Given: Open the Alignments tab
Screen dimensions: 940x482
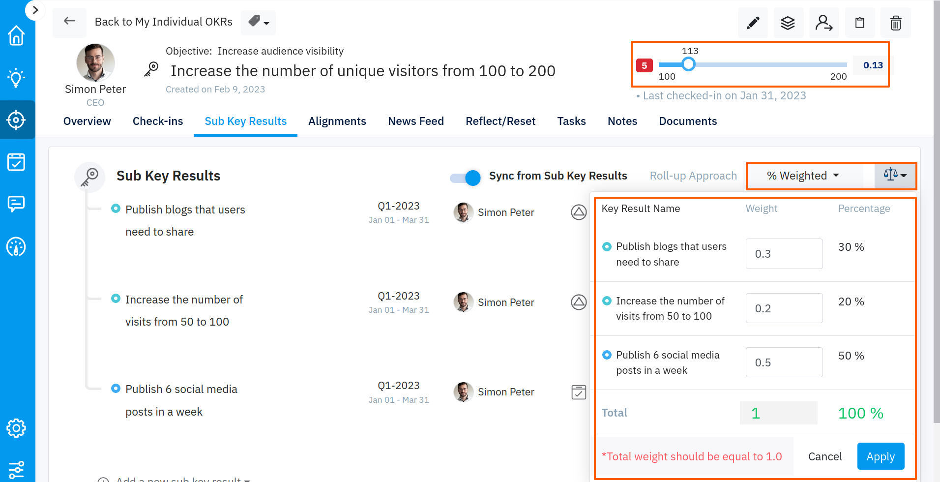Looking at the screenshot, I should point(337,121).
